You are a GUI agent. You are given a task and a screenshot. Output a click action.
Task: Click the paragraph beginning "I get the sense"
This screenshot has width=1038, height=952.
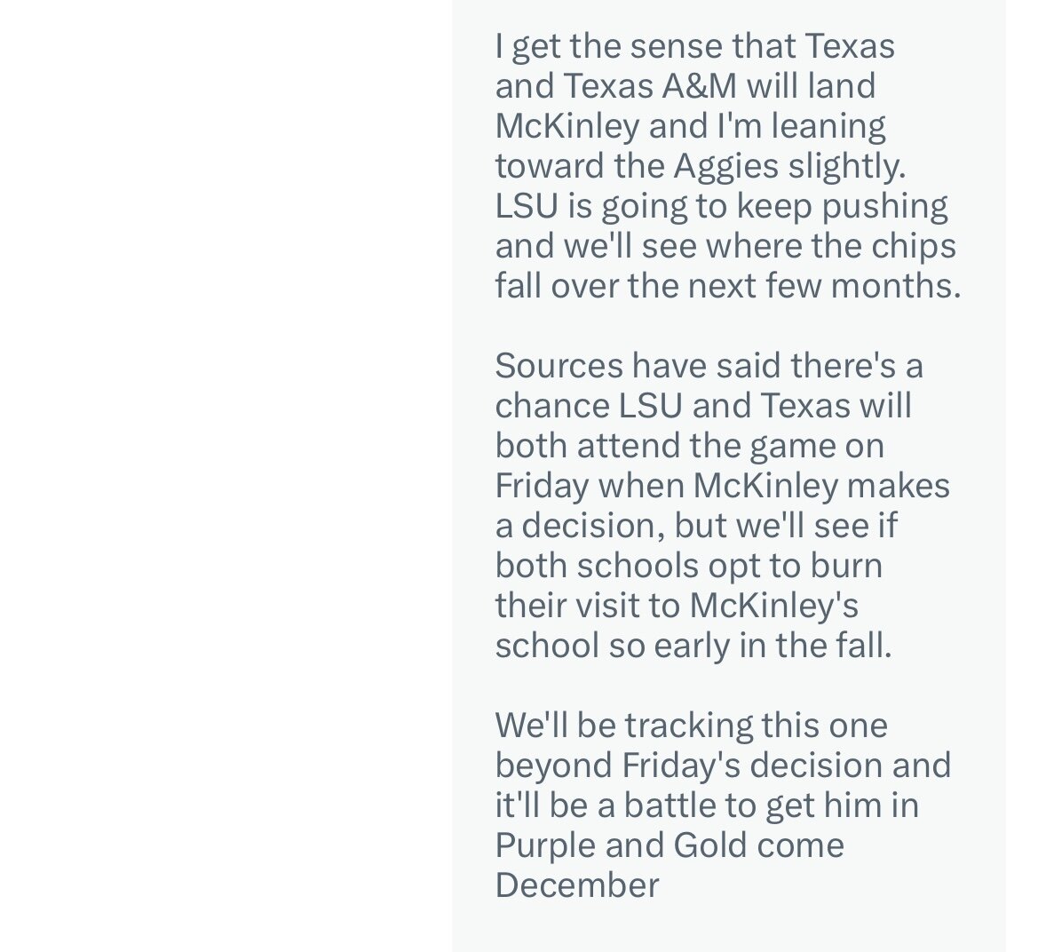tap(727, 165)
